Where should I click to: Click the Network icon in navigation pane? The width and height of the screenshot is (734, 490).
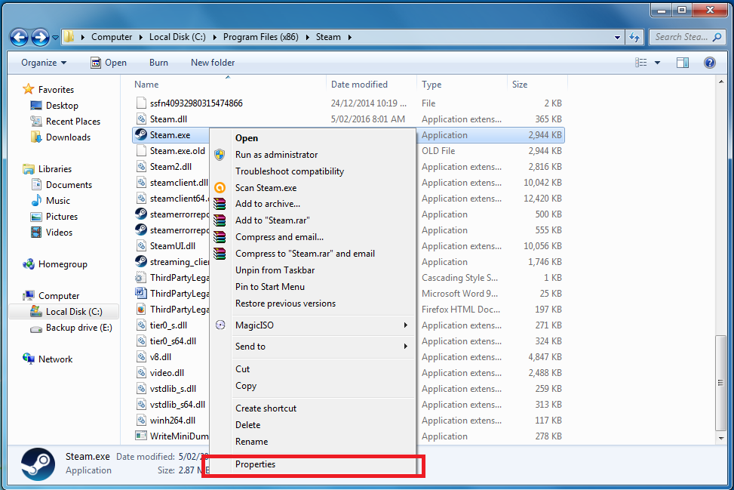(x=29, y=359)
